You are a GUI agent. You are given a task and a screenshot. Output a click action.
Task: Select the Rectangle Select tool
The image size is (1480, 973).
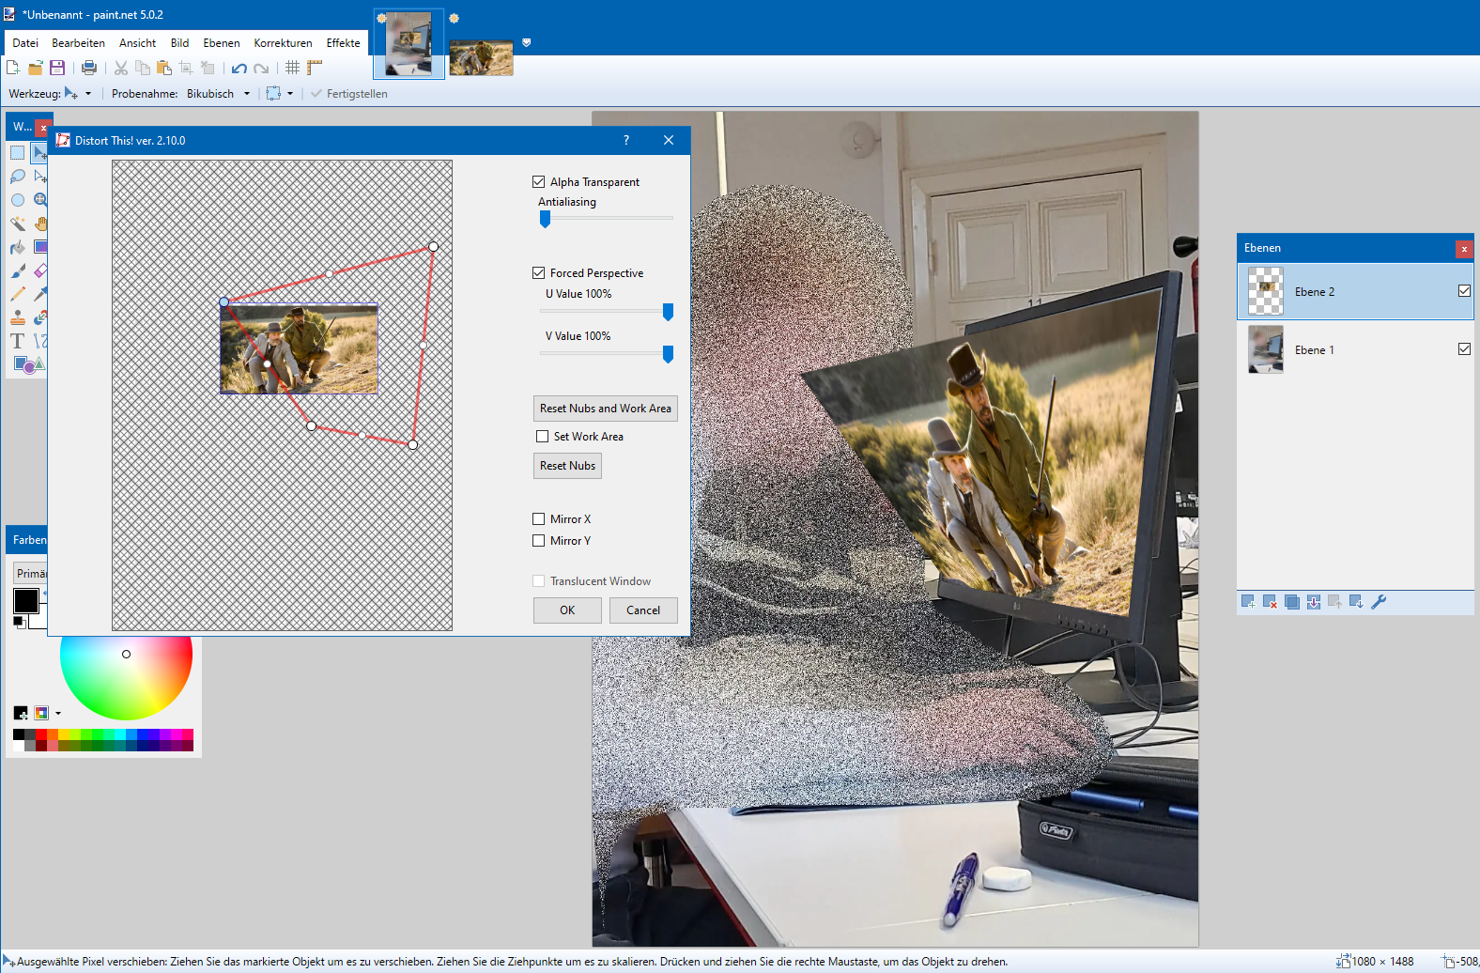pos(17,153)
